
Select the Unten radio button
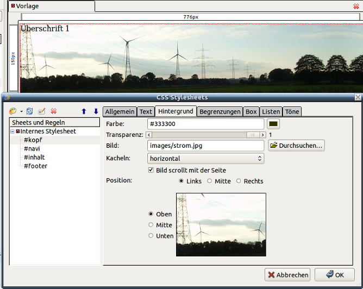click(151, 236)
